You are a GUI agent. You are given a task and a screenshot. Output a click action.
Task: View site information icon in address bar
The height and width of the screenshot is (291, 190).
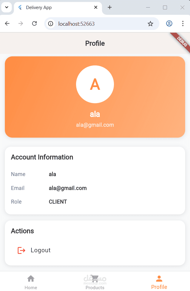(51, 24)
